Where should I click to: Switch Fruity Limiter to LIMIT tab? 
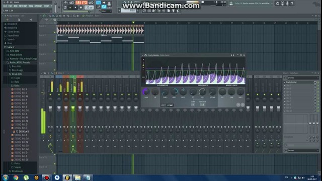163,105
